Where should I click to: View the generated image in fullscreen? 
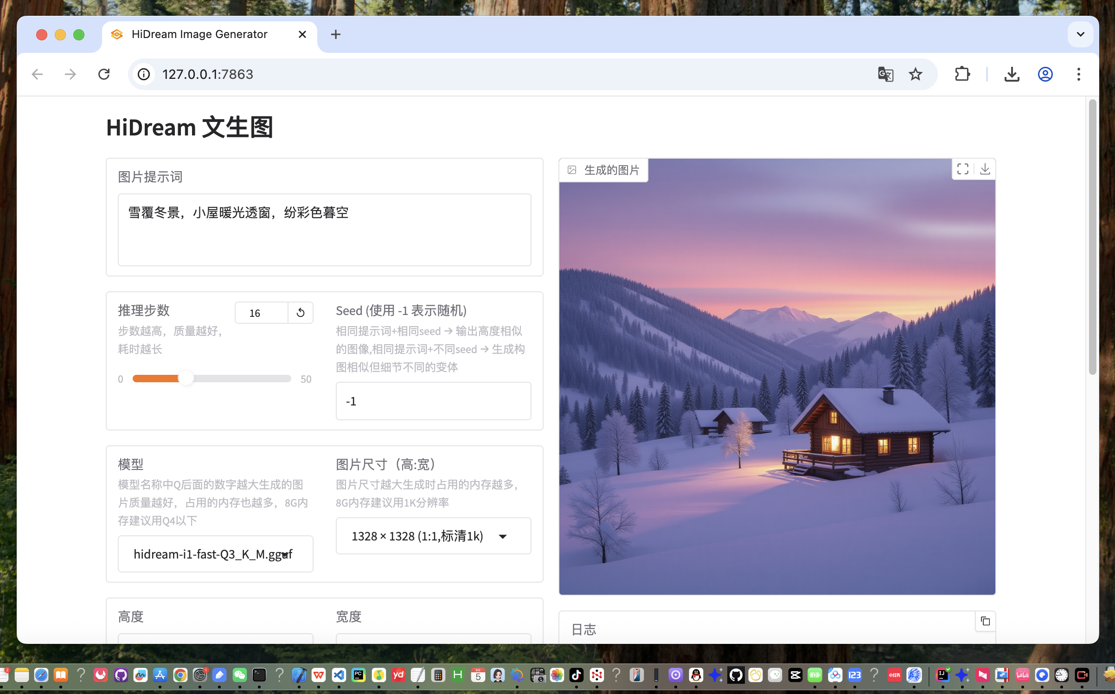pos(963,169)
